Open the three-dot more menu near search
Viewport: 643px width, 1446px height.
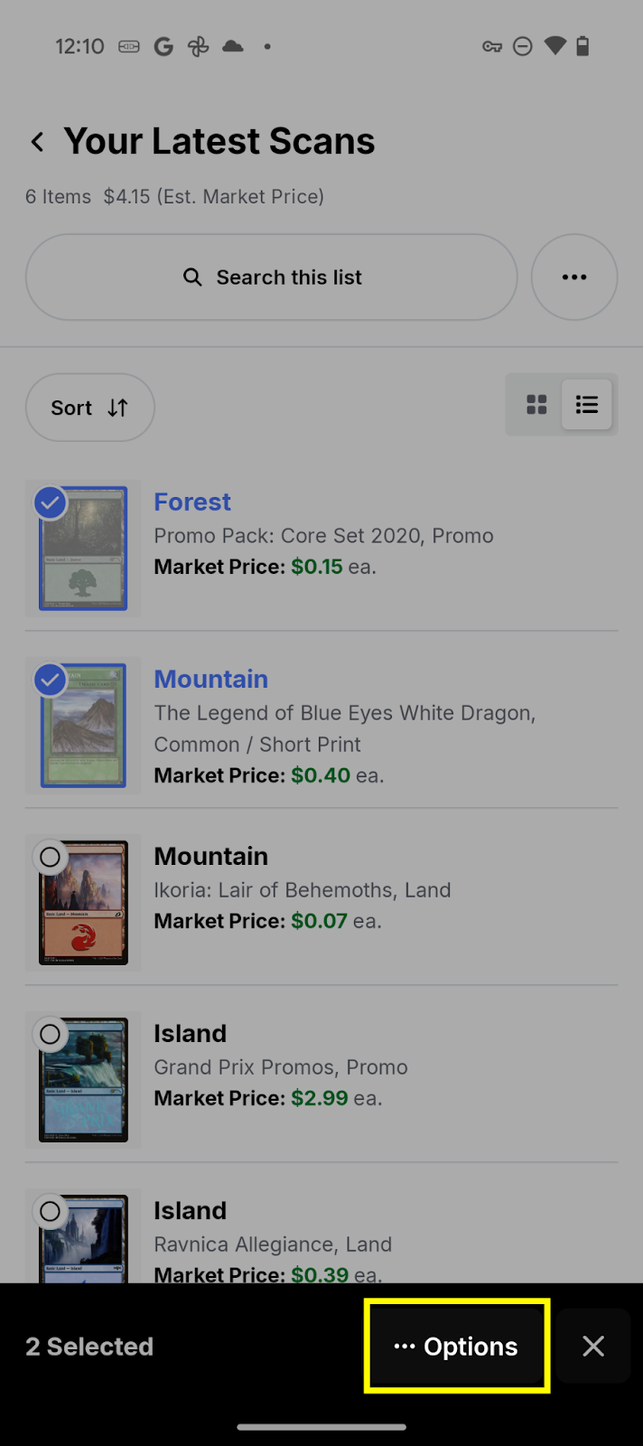pos(574,277)
